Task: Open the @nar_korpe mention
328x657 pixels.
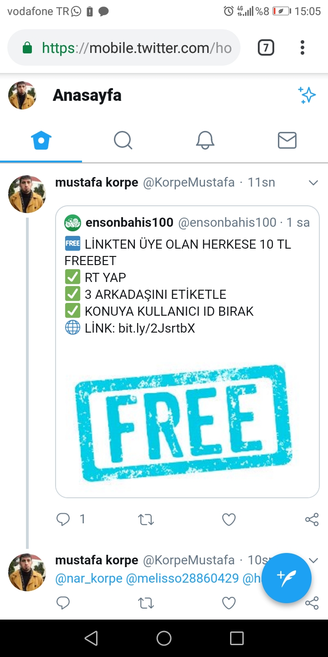Action: [x=89, y=579]
